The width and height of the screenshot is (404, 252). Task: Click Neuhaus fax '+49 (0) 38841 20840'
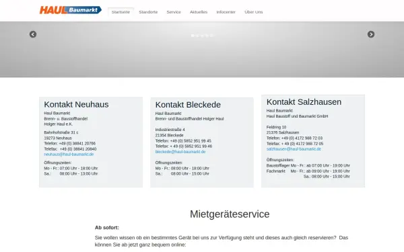click(x=78, y=149)
